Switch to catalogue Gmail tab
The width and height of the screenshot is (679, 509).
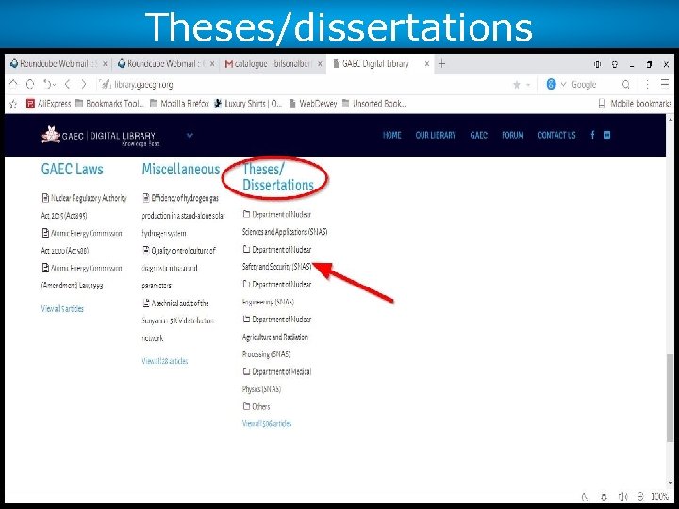(x=273, y=64)
